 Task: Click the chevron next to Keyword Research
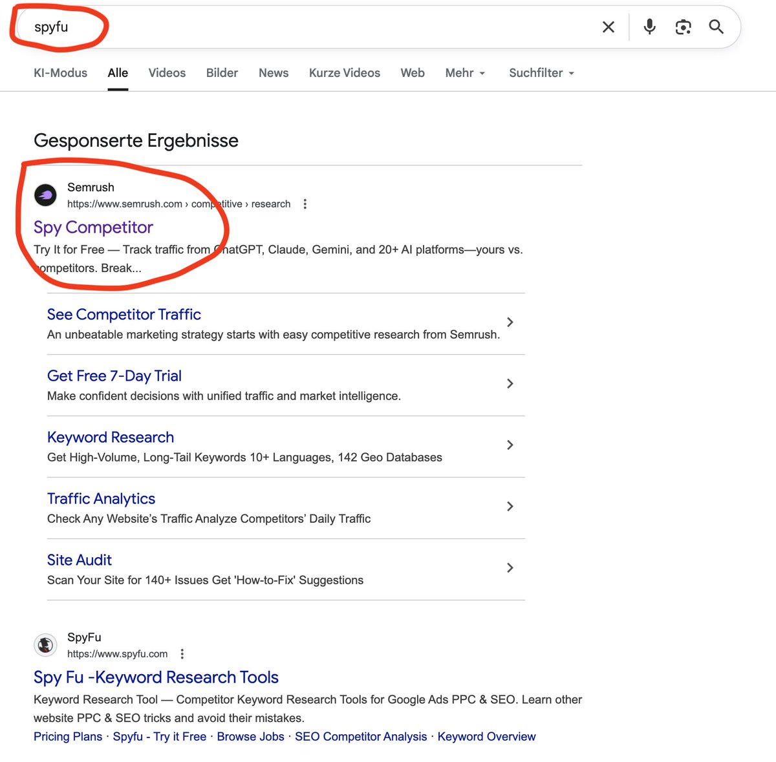510,445
